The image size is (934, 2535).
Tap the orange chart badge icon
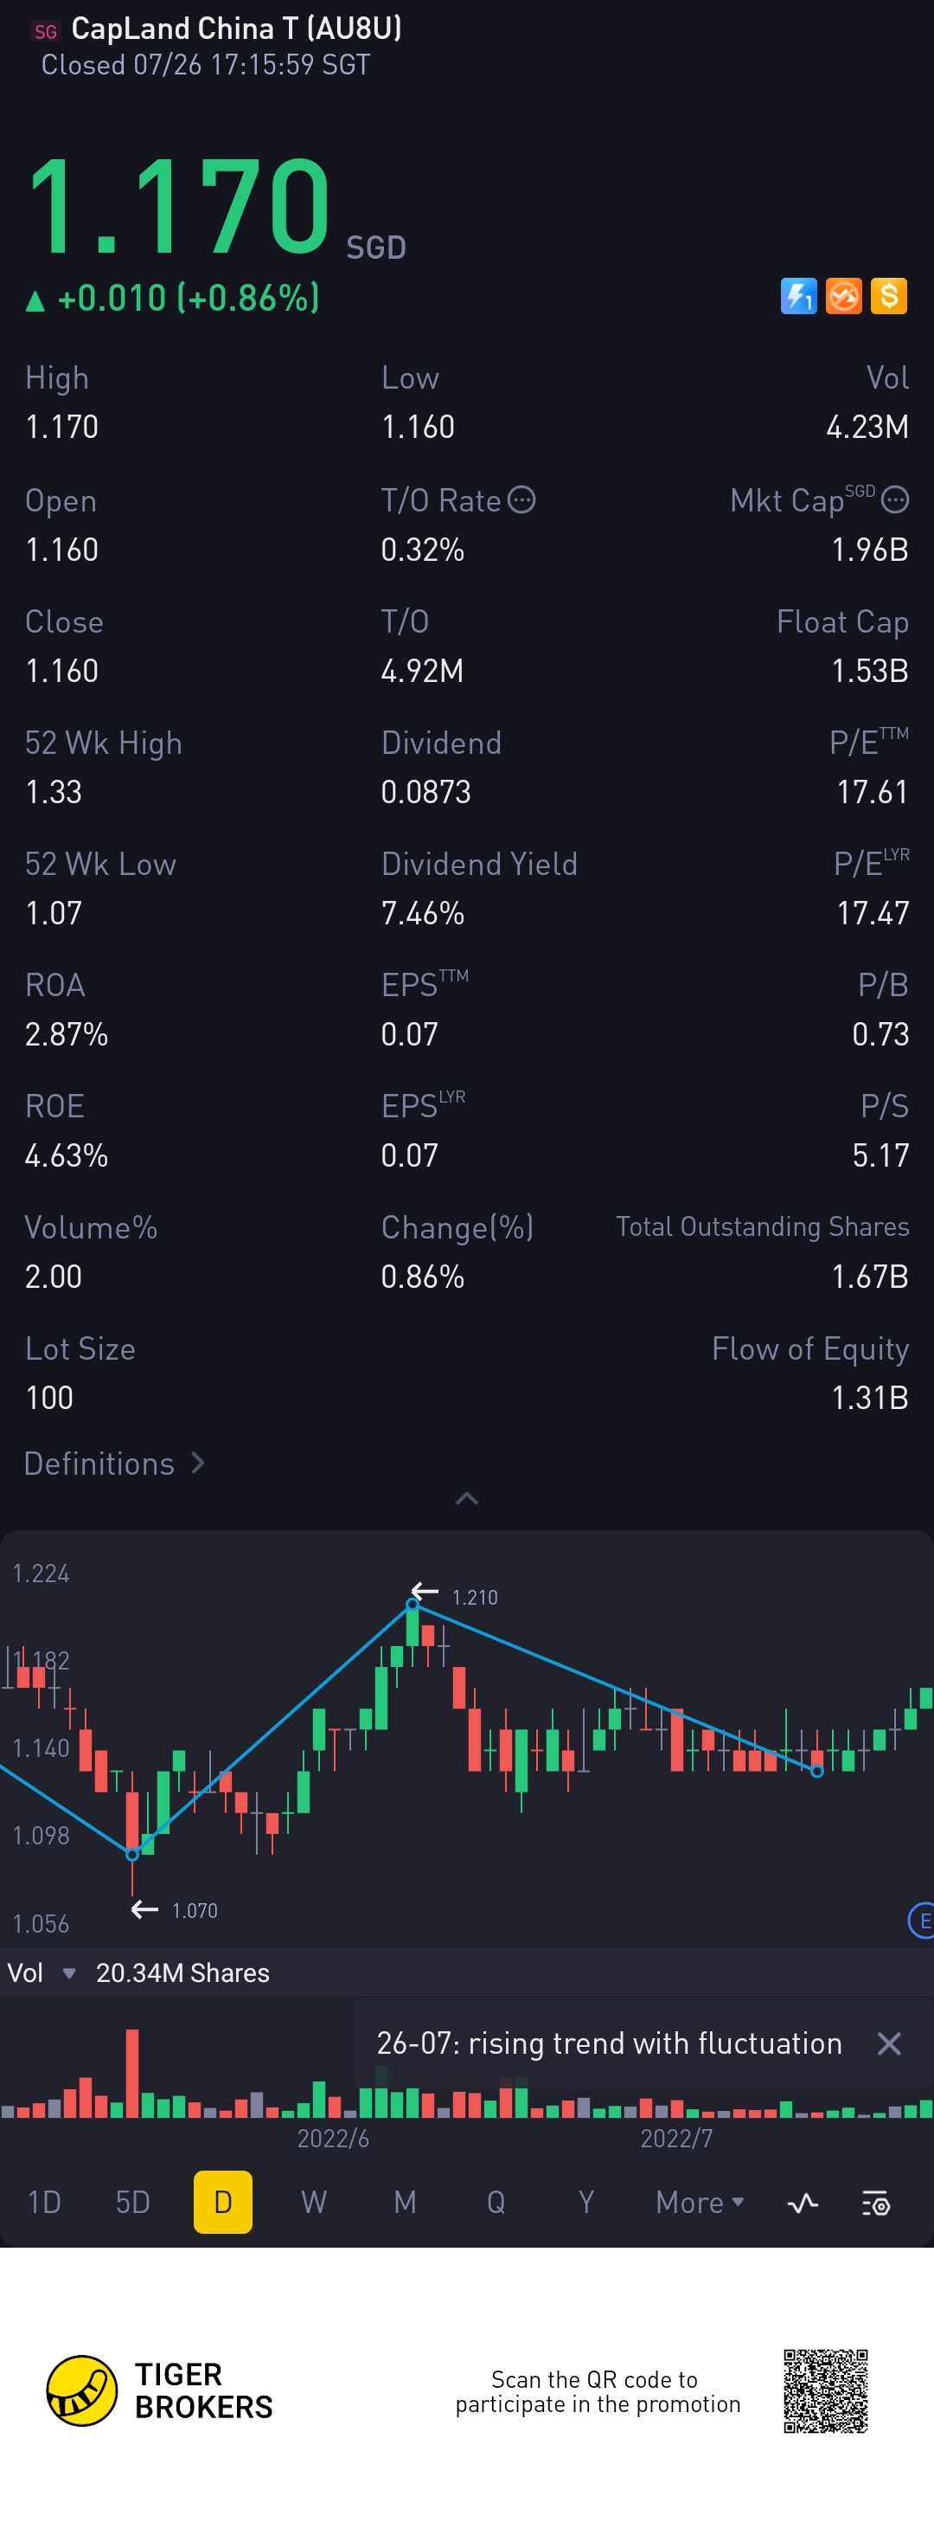click(843, 296)
